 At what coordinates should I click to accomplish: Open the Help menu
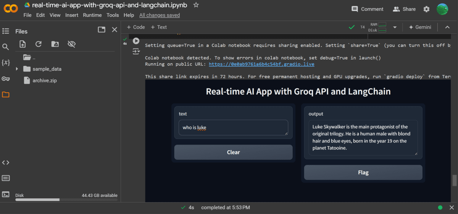click(129, 15)
